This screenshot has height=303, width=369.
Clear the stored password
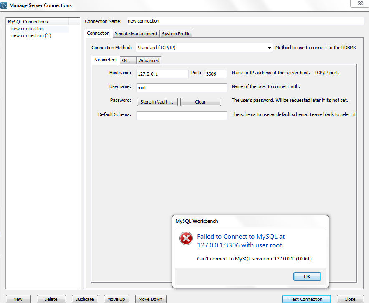[x=200, y=101]
